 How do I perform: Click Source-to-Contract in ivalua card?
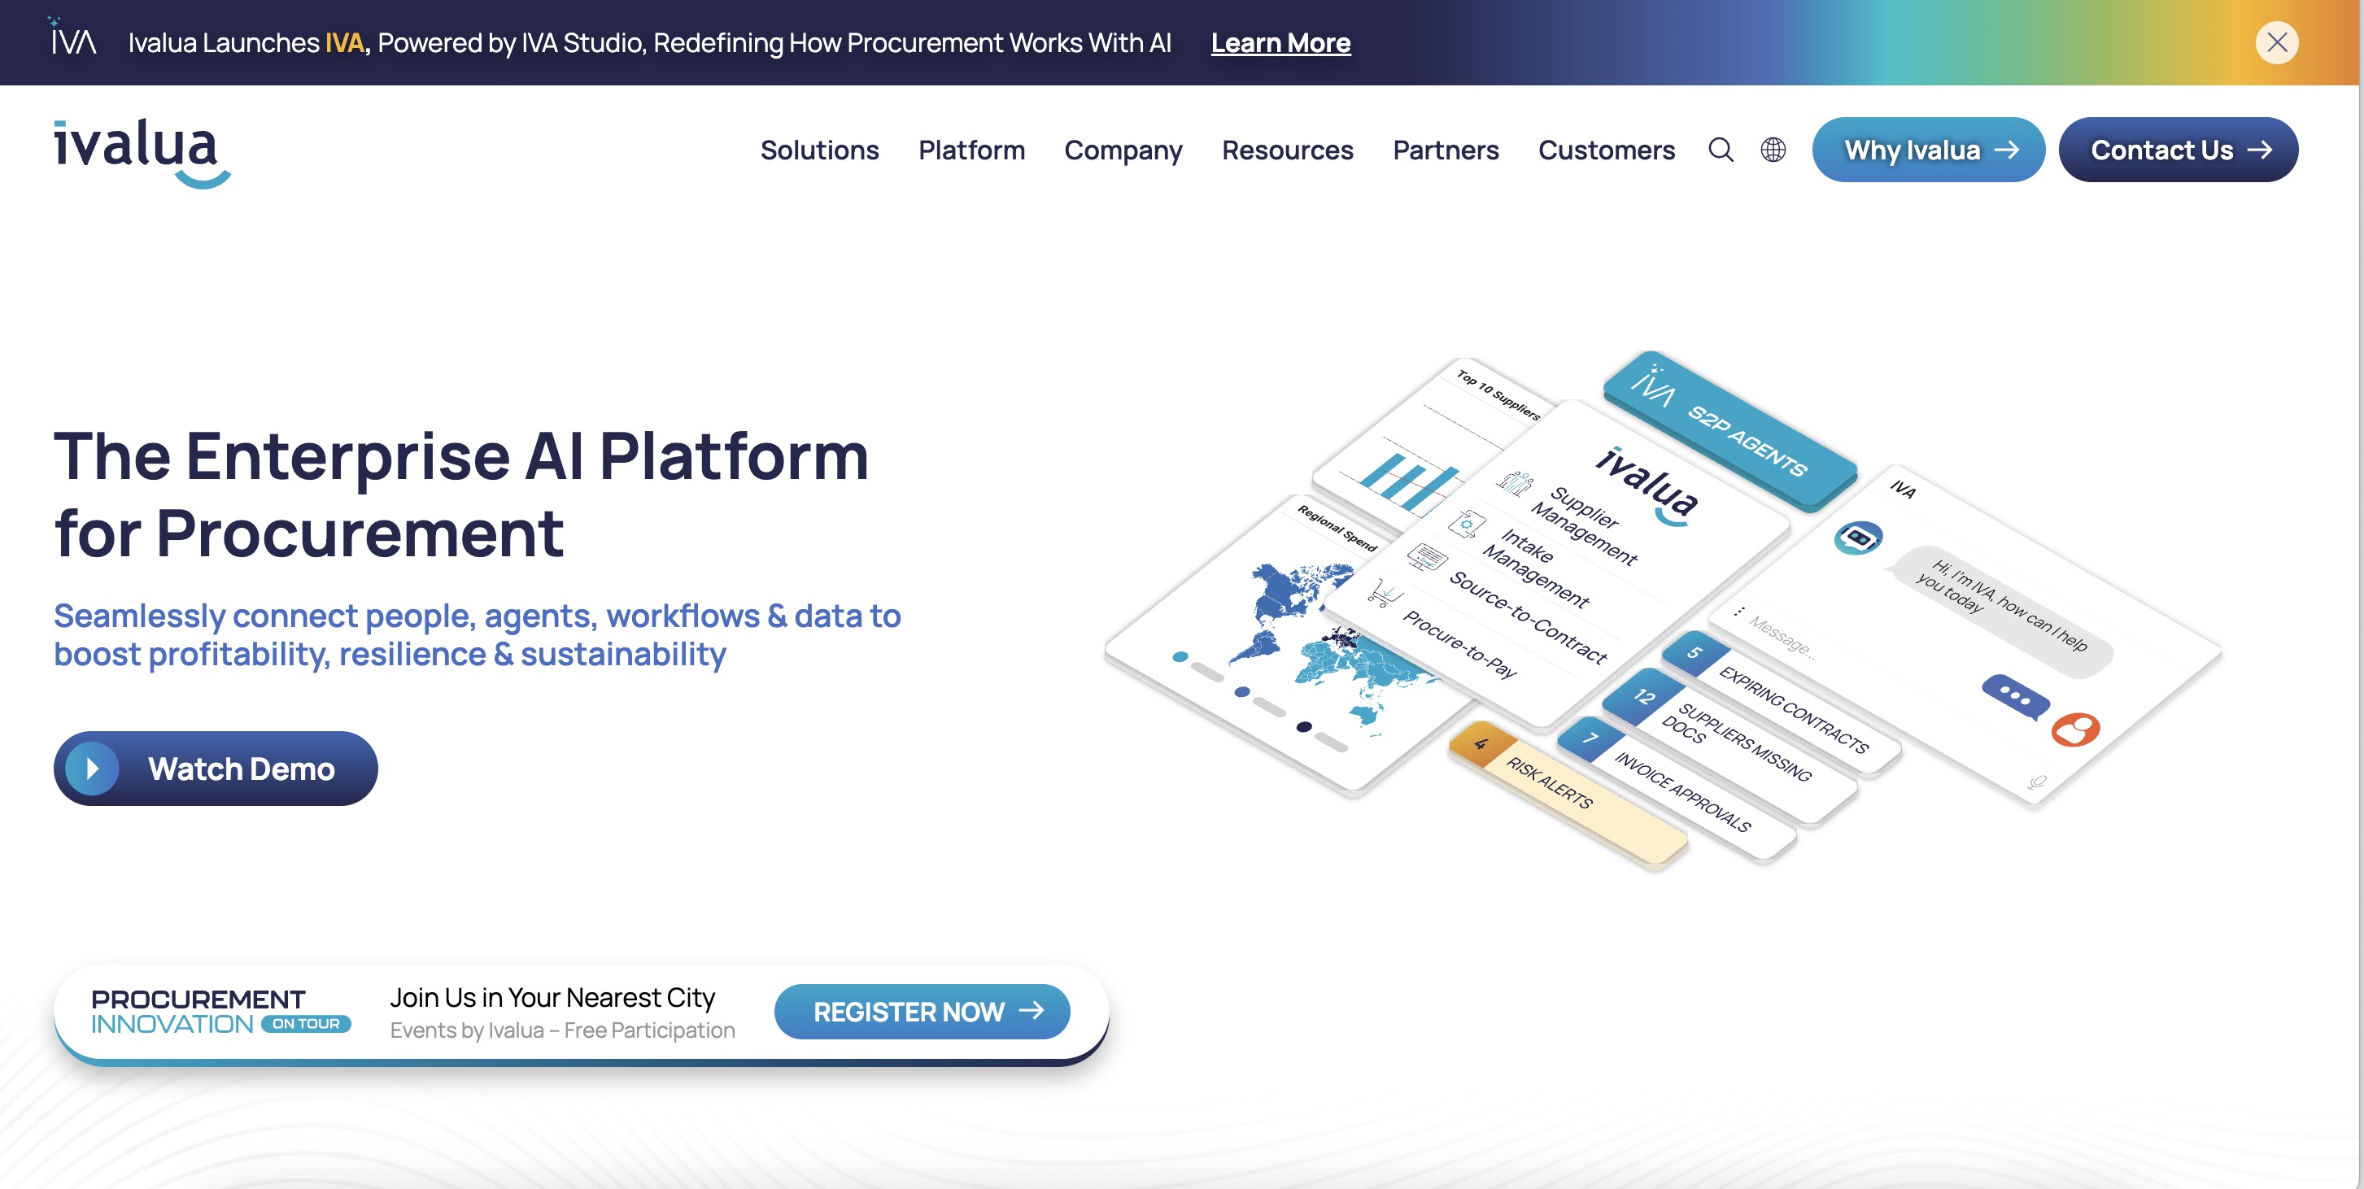tap(1529, 617)
